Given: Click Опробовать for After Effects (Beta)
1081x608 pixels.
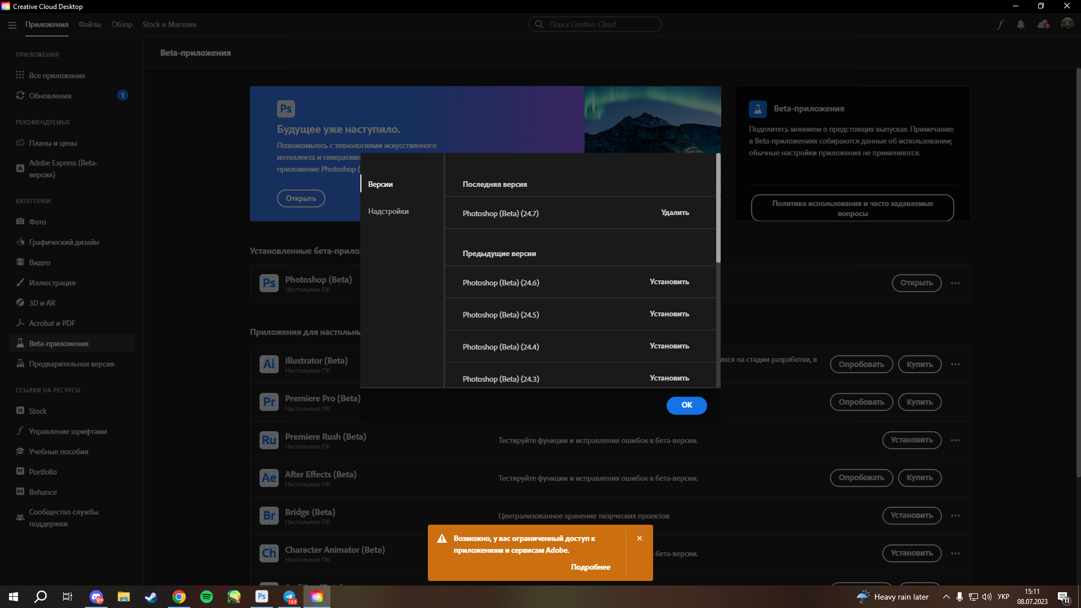Looking at the screenshot, I should point(861,478).
